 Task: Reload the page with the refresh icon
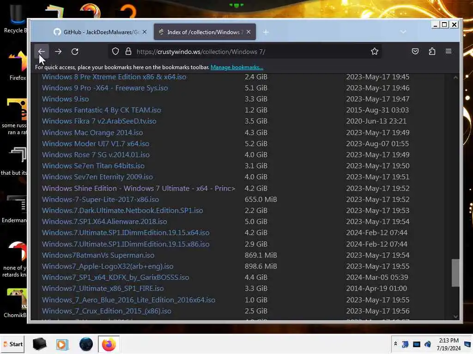point(75,52)
